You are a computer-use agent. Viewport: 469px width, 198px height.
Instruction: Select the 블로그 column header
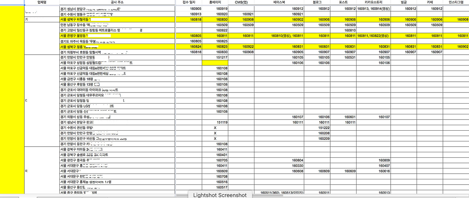(317, 2)
